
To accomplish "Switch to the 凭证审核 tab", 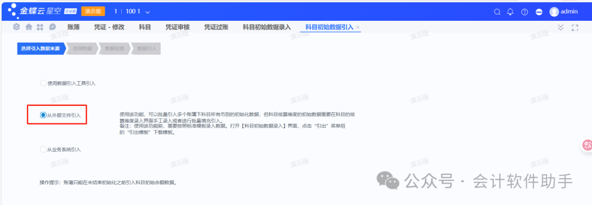I will pyautogui.click(x=178, y=27).
